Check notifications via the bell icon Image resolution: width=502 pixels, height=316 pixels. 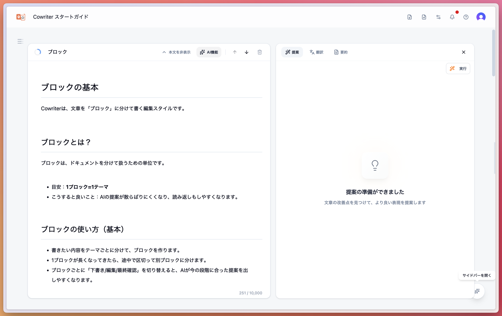pos(452,17)
